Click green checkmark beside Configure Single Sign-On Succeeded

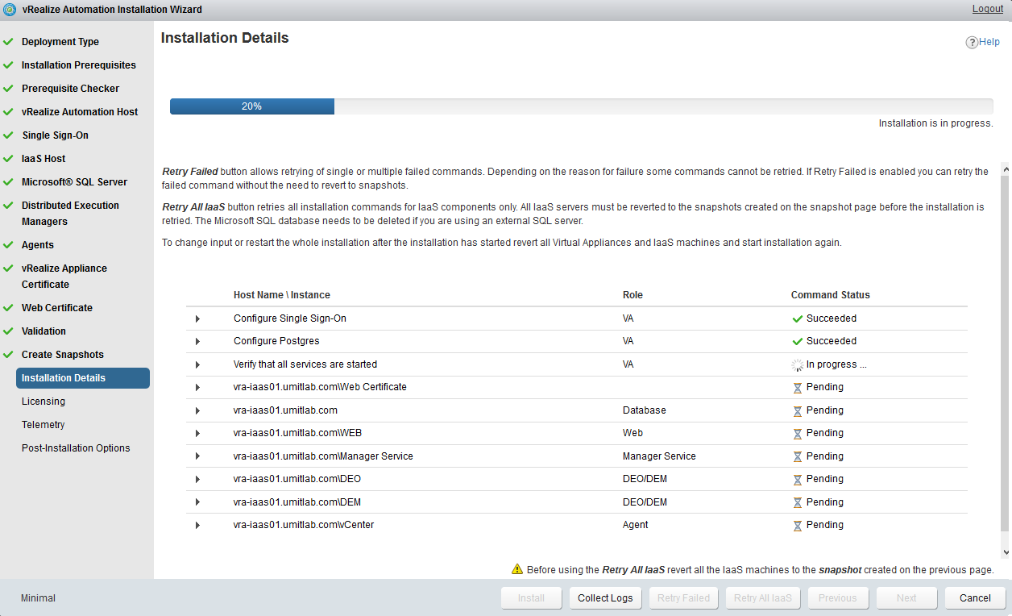click(798, 318)
